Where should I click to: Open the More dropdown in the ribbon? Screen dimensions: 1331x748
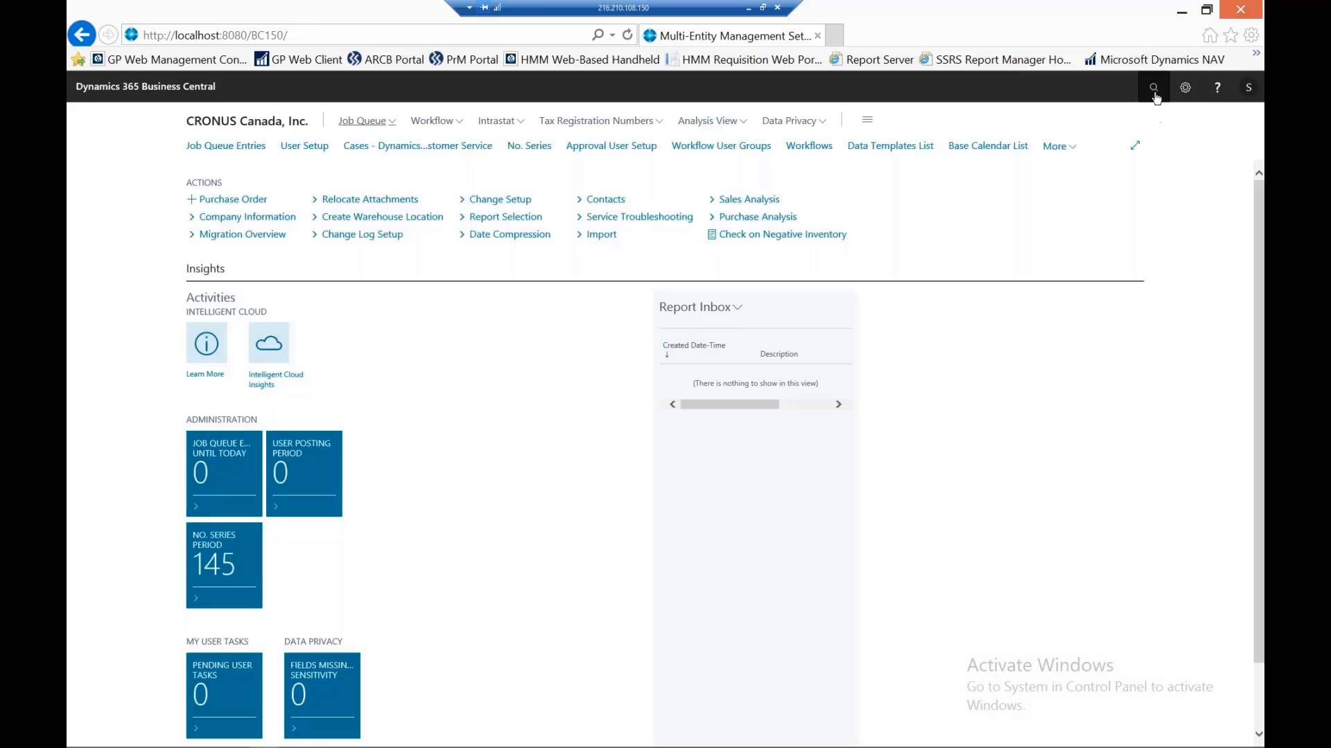pyautogui.click(x=1059, y=145)
